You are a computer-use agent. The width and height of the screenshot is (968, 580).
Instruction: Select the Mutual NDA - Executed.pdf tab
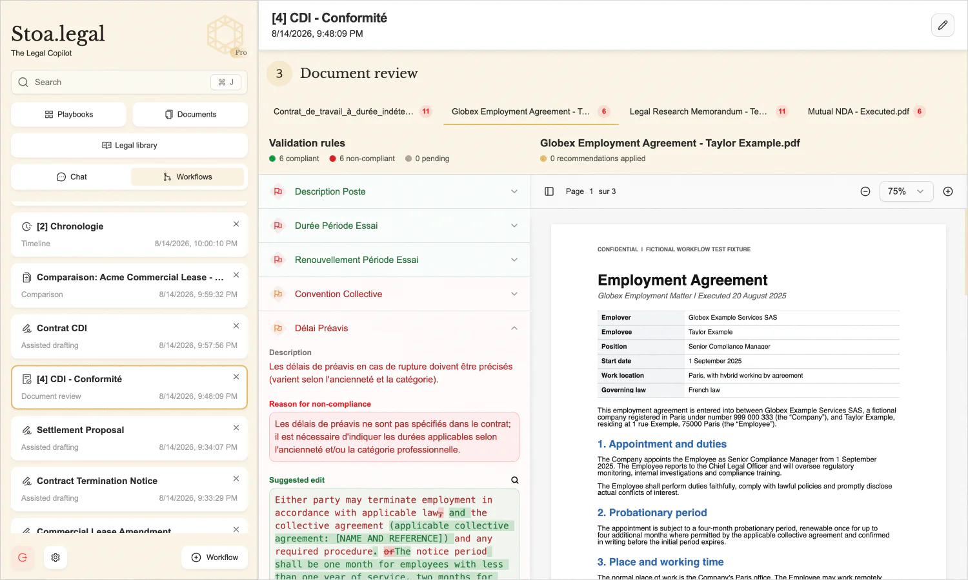click(866, 111)
